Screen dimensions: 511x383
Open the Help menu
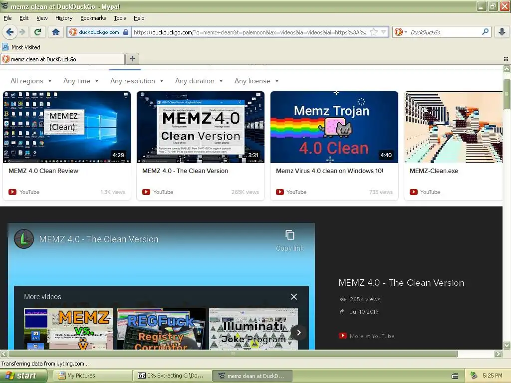139,18
